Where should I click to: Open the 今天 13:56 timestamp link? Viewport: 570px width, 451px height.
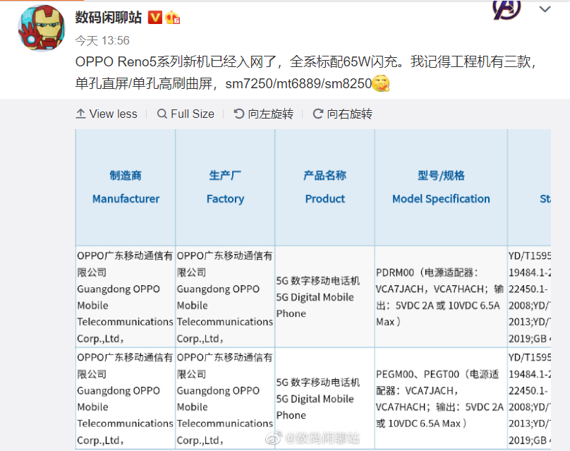click(102, 40)
